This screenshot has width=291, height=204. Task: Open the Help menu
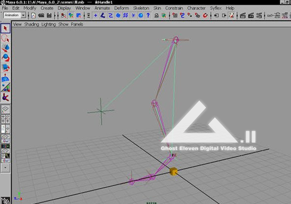(230, 8)
